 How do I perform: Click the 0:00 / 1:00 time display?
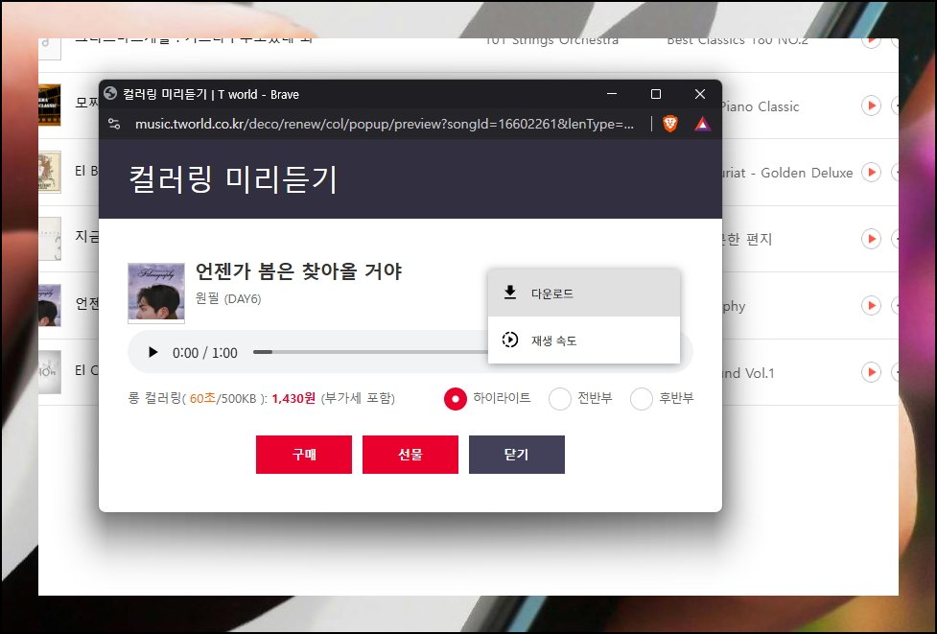[205, 353]
